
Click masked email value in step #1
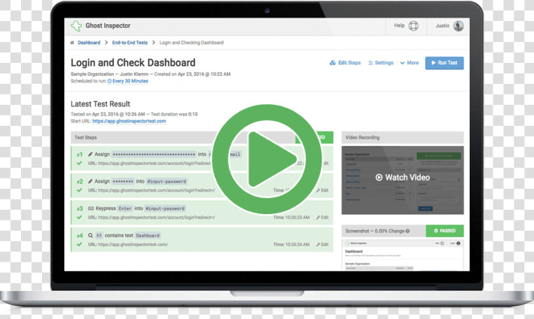[x=154, y=154]
